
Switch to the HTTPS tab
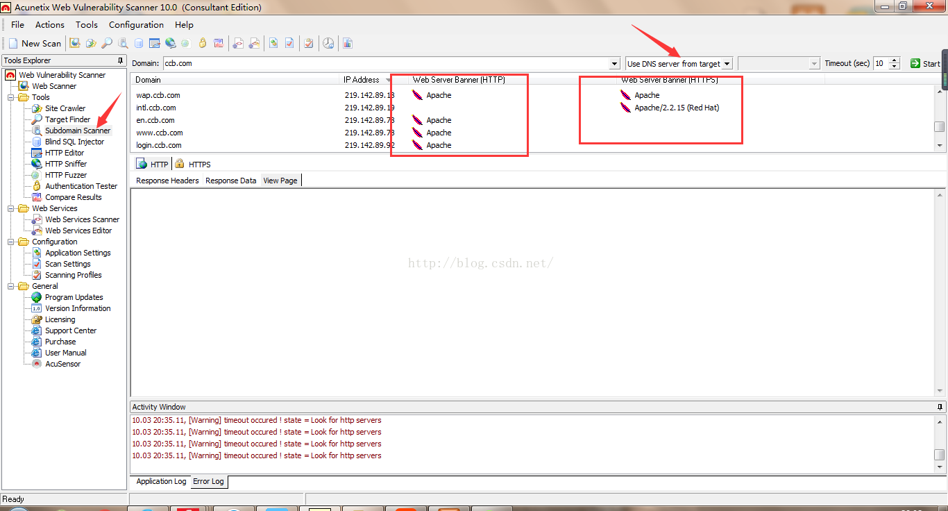coord(194,164)
